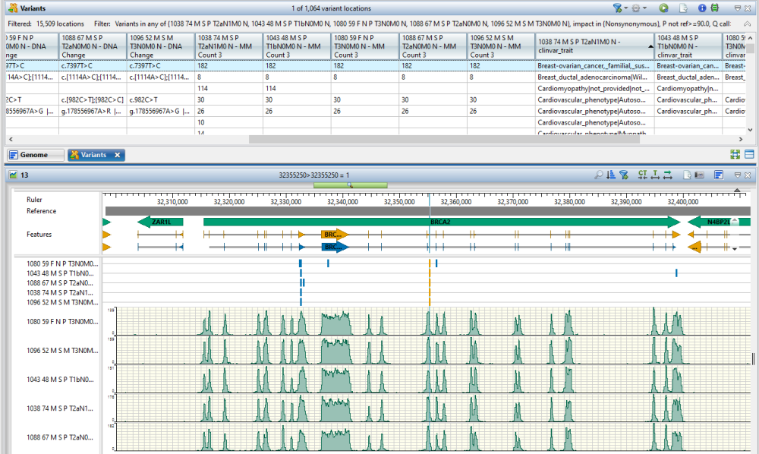Select the zoom magnifier tool in genome toolbar
Screen dimensions: 759x454
599,177
